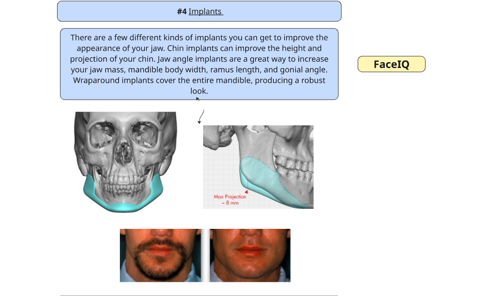Image resolution: width=485 pixels, height=296 pixels.
Task: Click the horizontal divider line at bottom
Action: [x=199, y=296]
